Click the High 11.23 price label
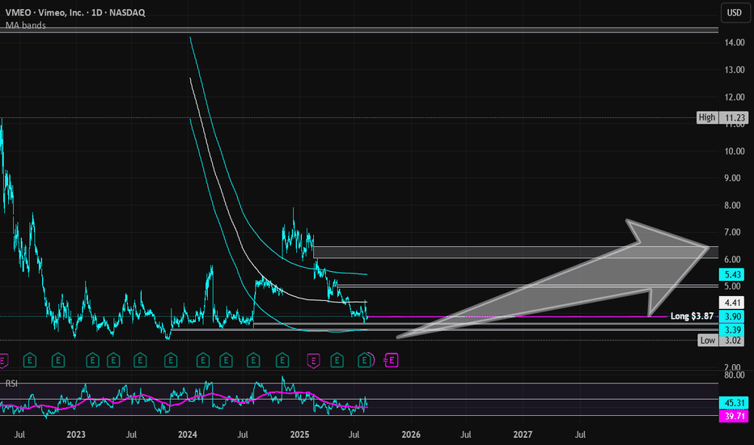 [722, 117]
